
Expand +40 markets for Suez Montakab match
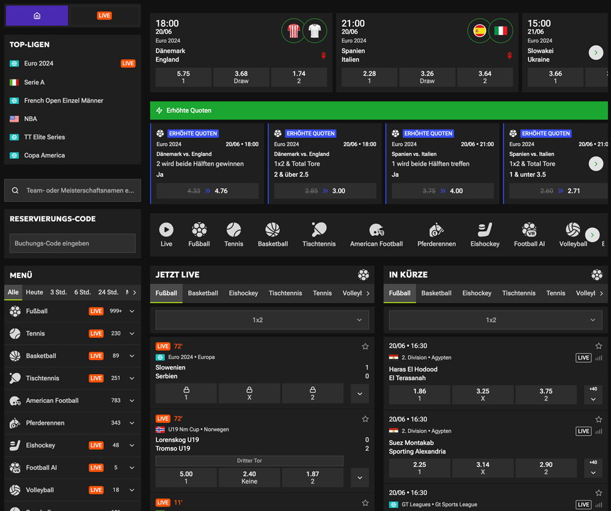click(x=593, y=468)
